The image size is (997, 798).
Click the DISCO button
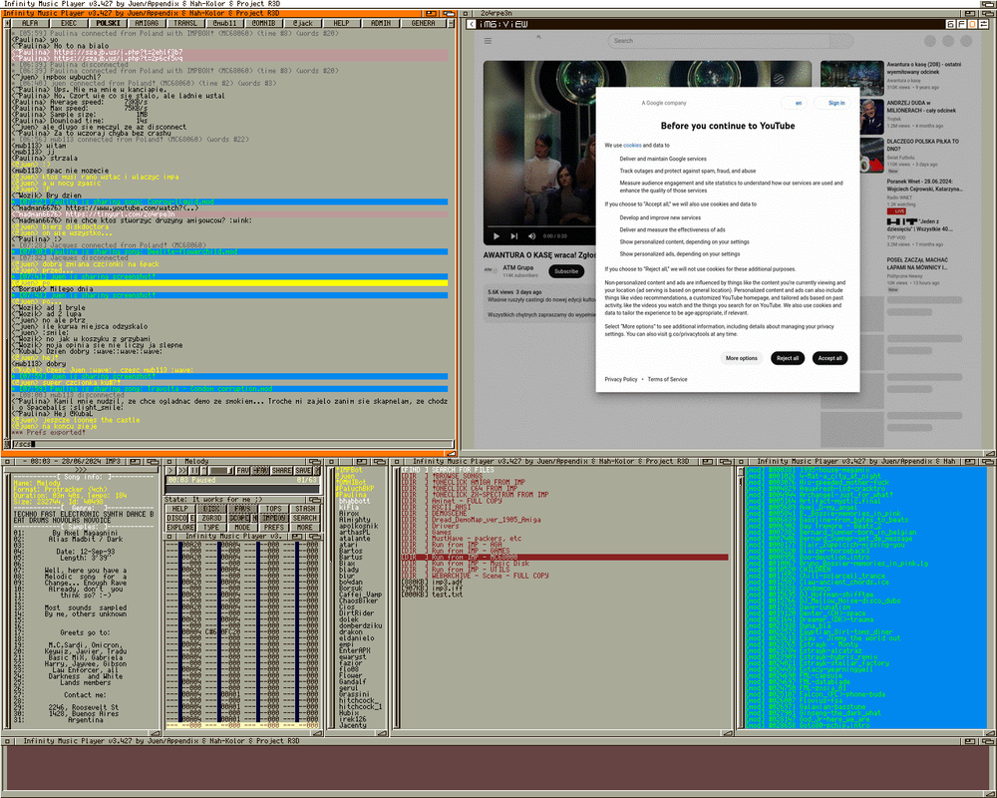(x=176, y=518)
